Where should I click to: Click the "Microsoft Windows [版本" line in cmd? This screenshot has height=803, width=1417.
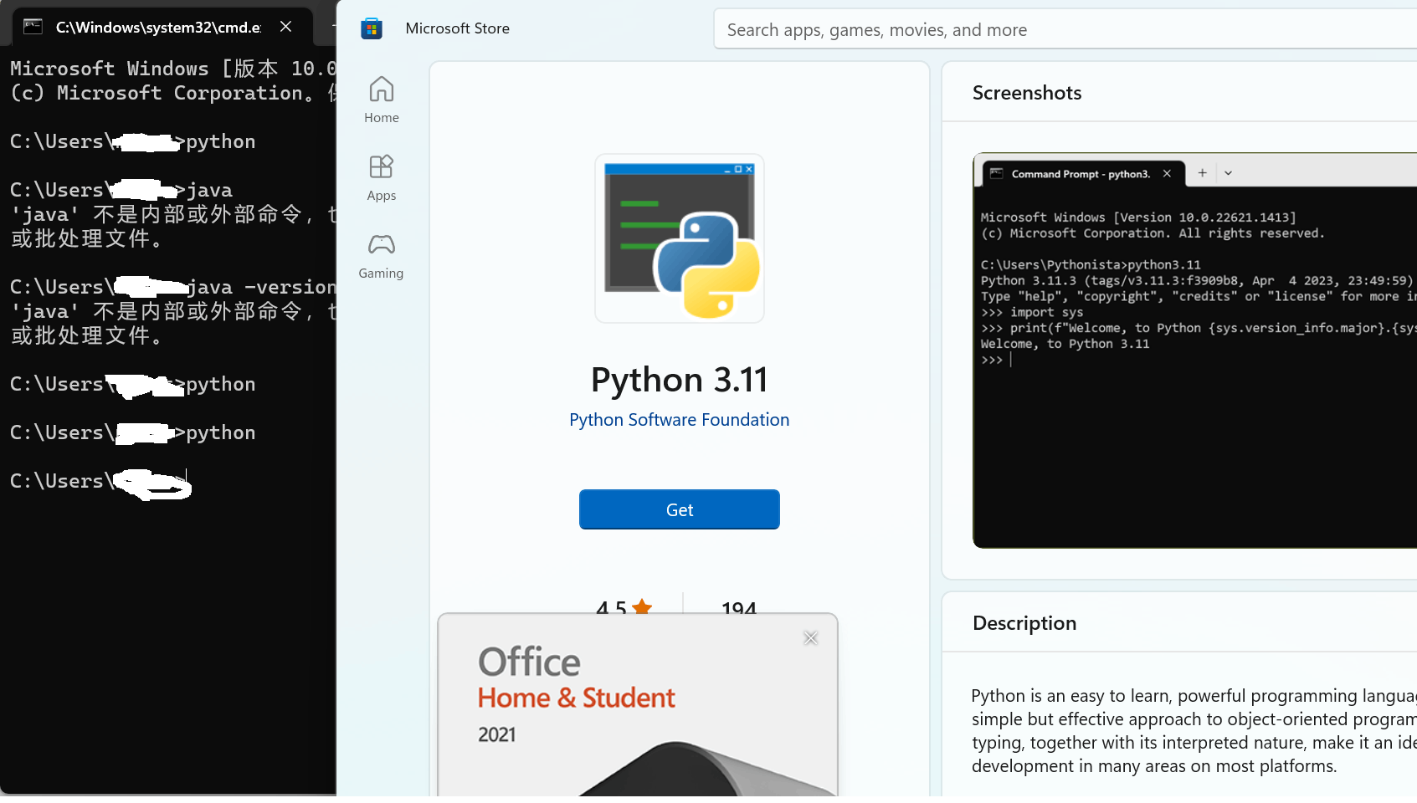click(x=173, y=69)
